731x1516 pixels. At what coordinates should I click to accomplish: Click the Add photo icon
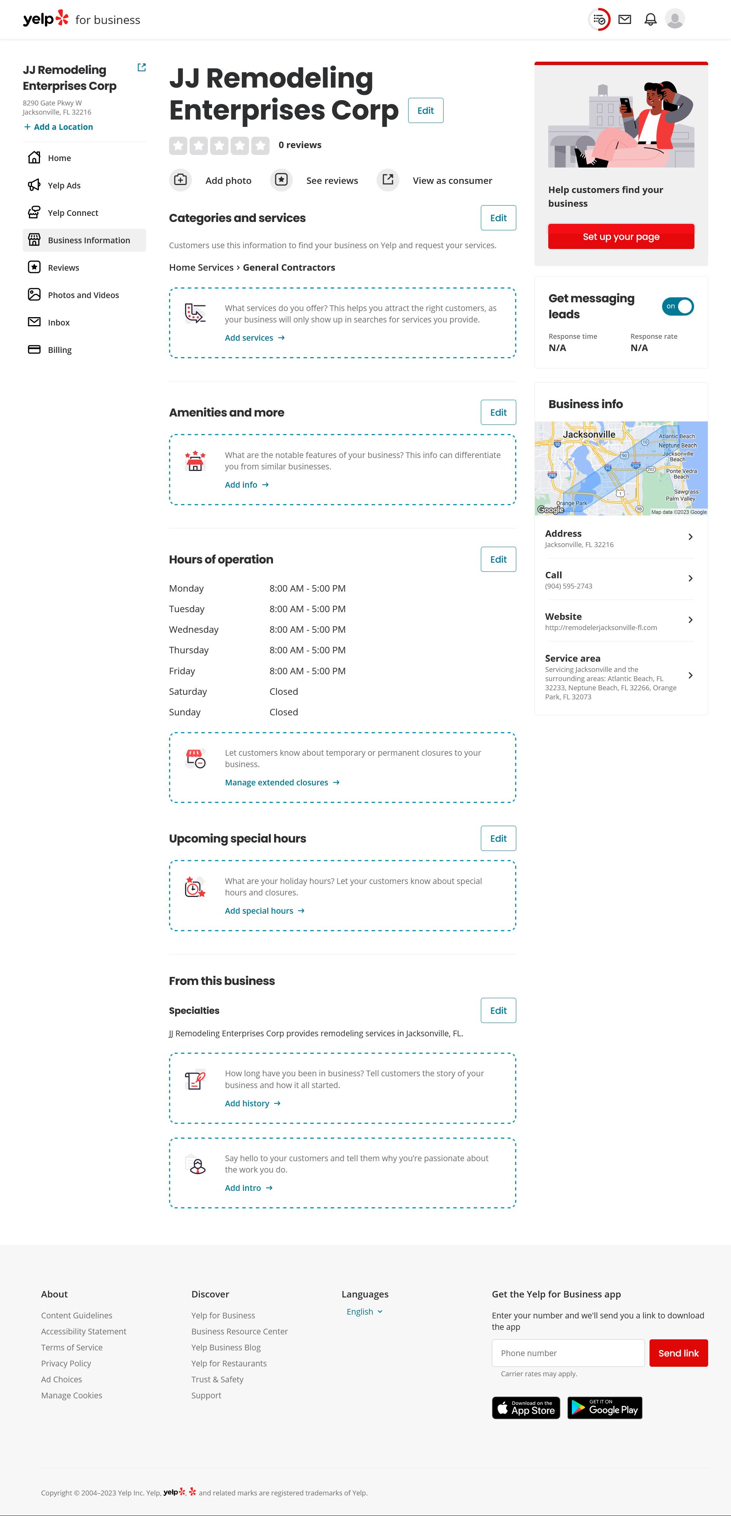coord(181,180)
